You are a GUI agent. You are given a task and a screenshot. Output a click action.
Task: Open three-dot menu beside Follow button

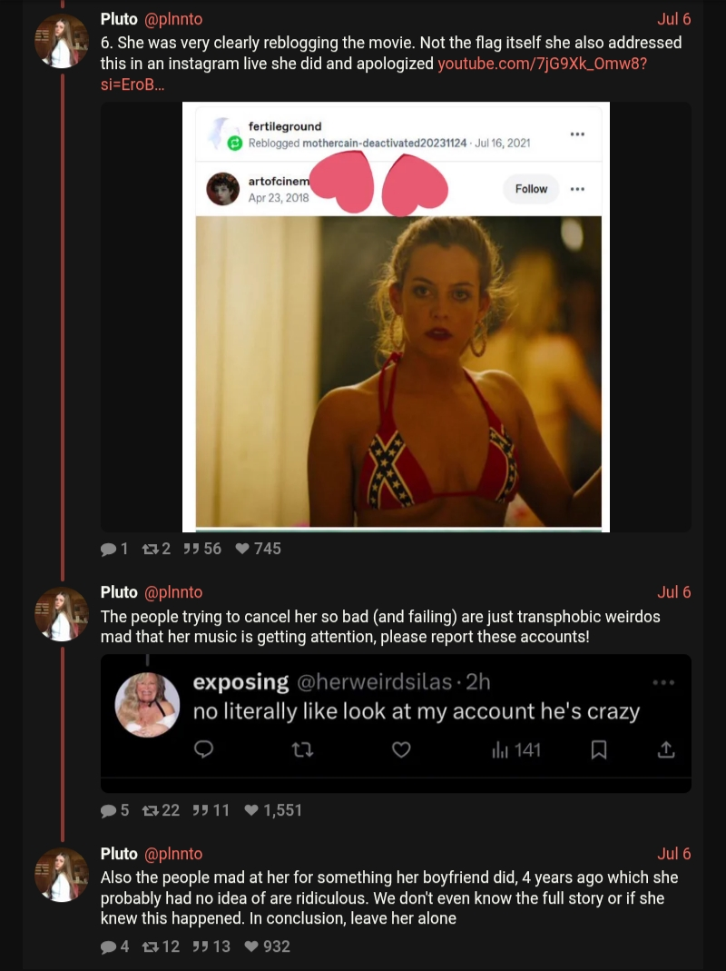577,189
